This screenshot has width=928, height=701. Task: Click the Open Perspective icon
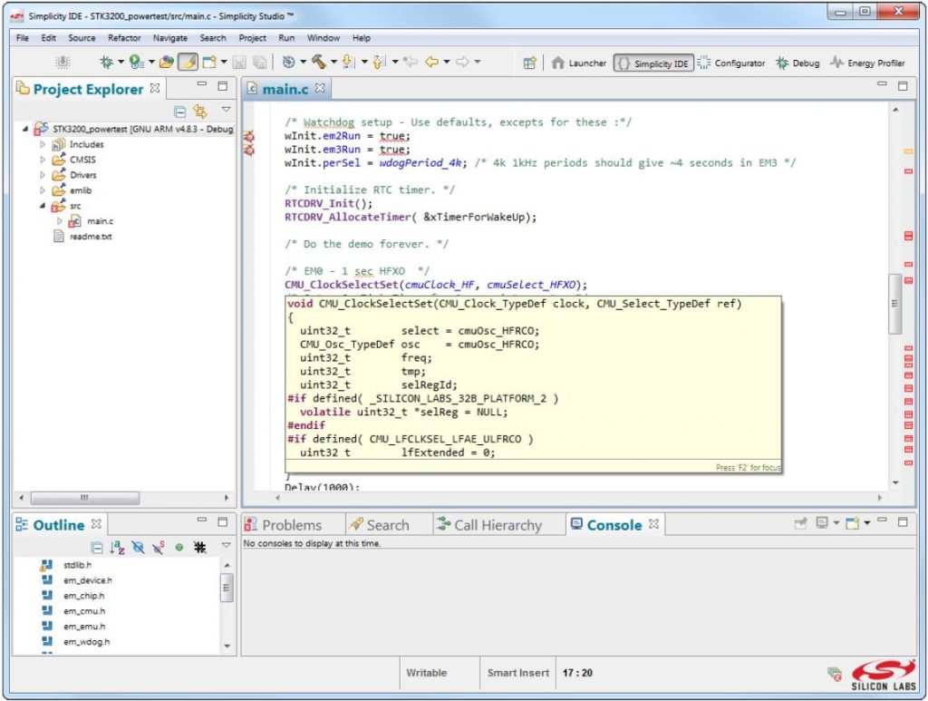(x=529, y=63)
